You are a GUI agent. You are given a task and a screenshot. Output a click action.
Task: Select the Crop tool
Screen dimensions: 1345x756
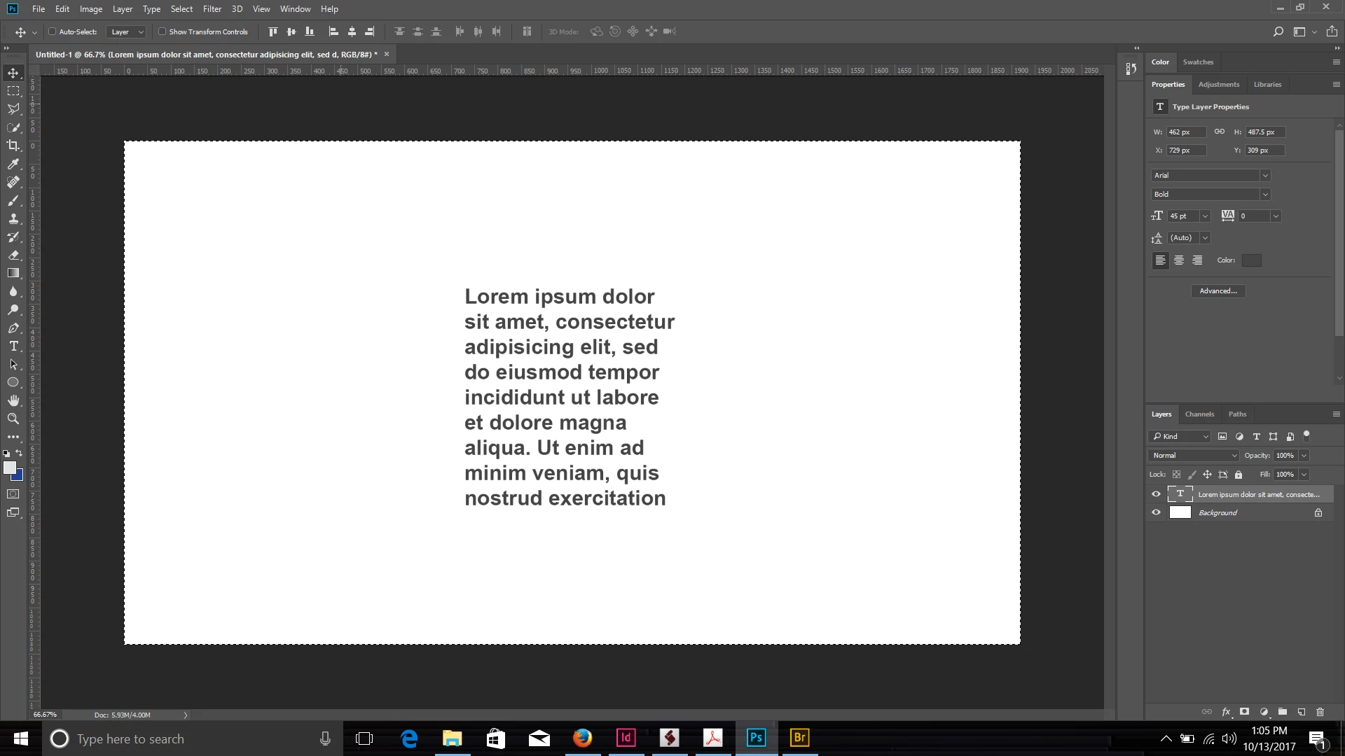point(13,146)
